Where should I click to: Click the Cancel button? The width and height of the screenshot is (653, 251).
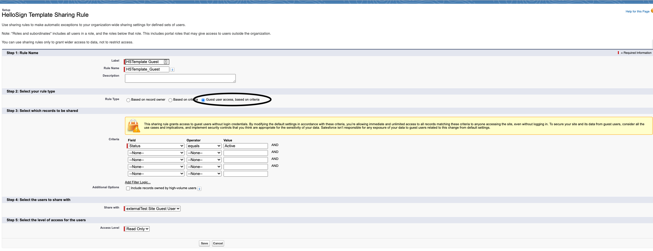[218, 243]
